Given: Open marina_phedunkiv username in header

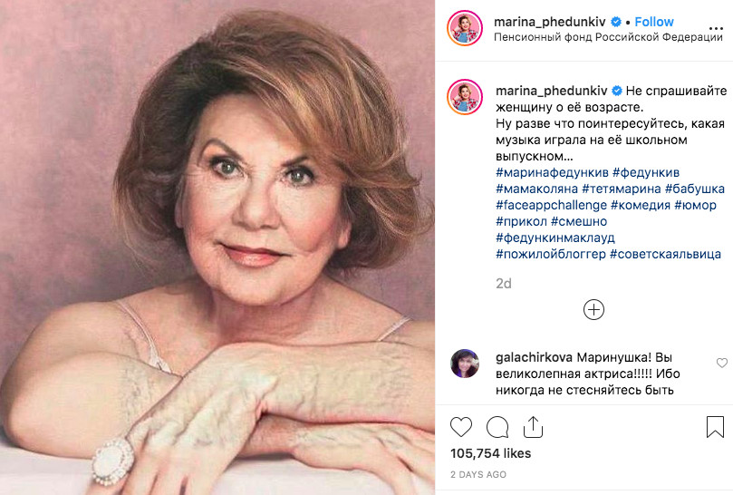Looking at the screenshot, I should [550, 22].
